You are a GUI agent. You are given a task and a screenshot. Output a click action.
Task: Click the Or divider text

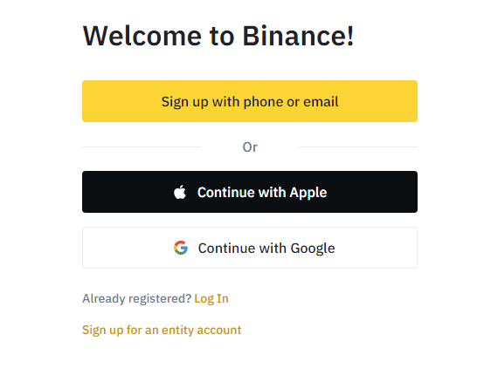tap(250, 147)
